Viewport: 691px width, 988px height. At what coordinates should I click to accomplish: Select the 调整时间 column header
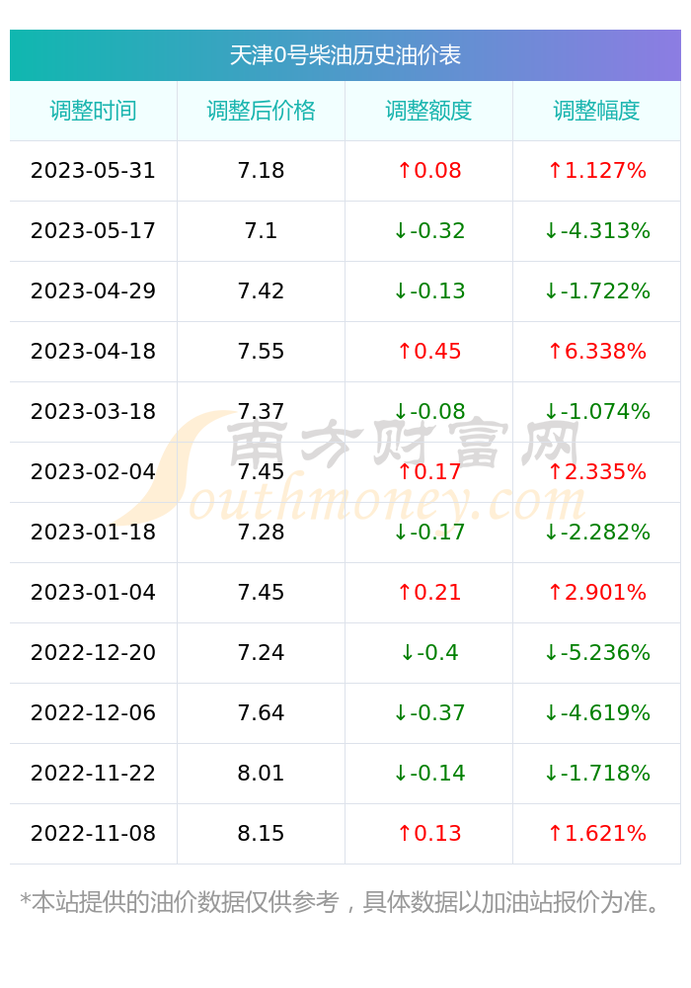pyautogui.click(x=93, y=111)
